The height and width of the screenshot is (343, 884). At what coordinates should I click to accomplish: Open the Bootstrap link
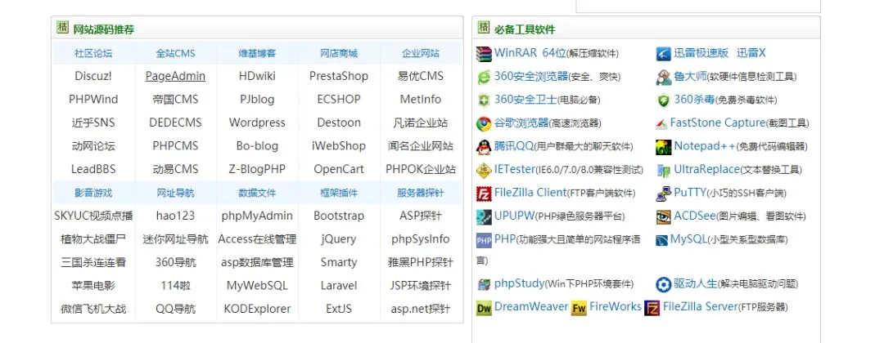[x=339, y=216]
